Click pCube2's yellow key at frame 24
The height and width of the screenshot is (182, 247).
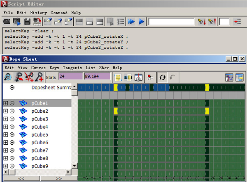click(x=207, y=111)
